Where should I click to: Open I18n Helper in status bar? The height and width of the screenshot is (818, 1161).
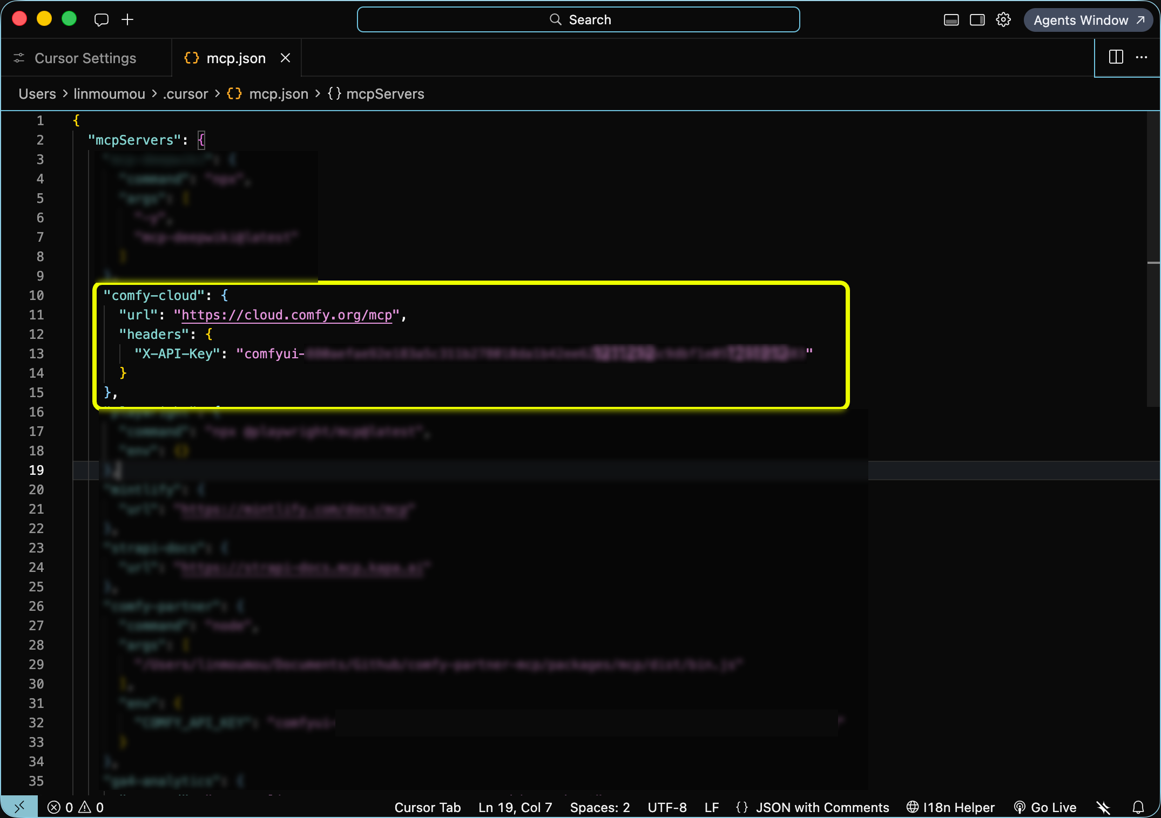pos(950,807)
